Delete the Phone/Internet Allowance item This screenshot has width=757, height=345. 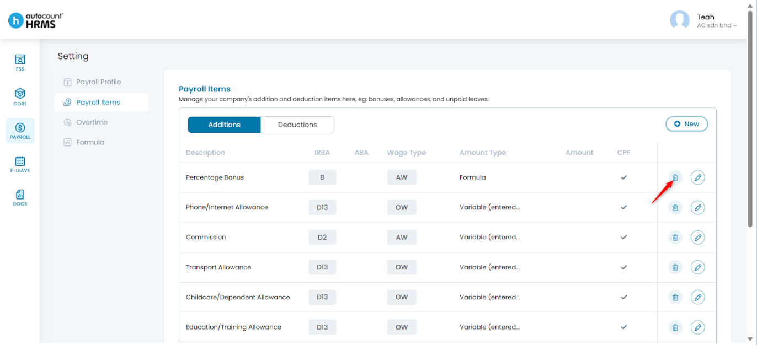(x=675, y=208)
